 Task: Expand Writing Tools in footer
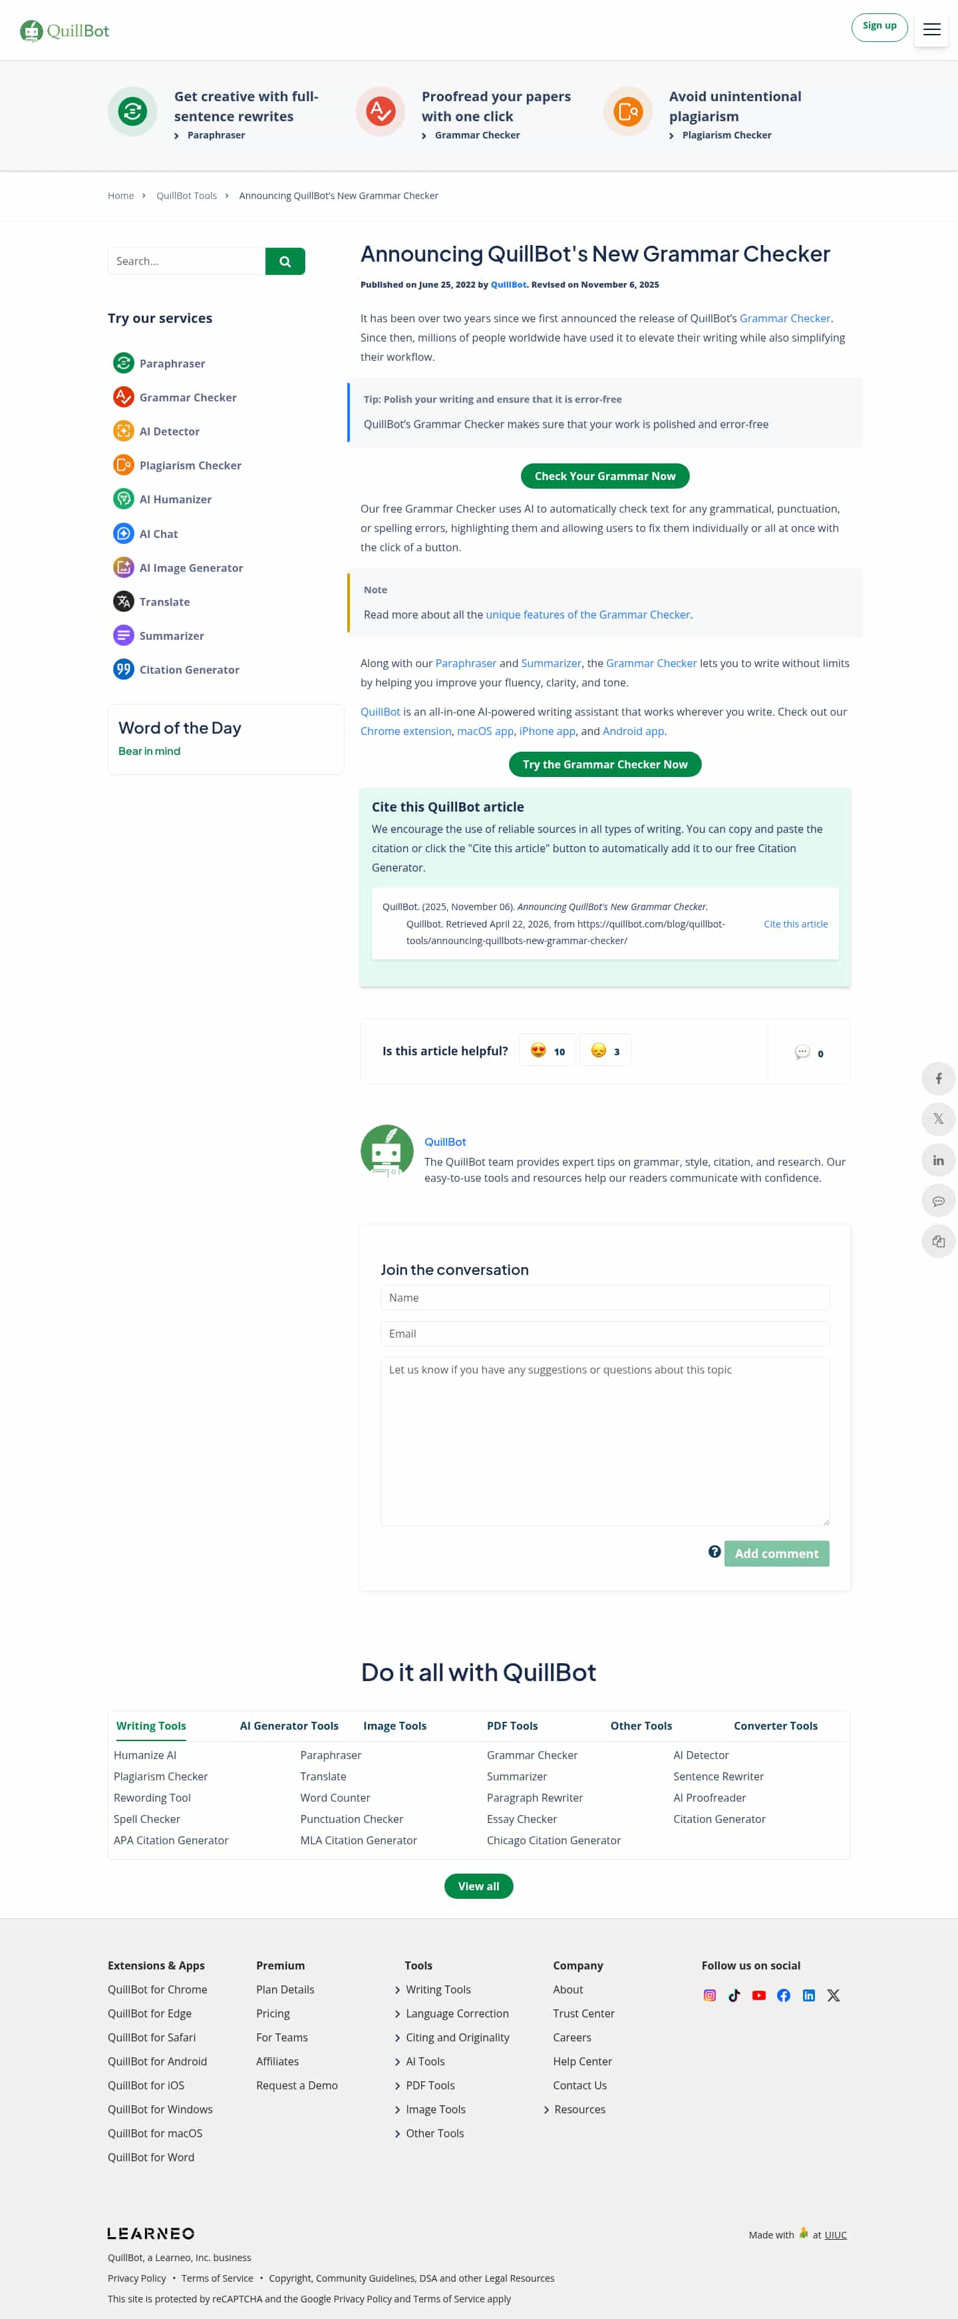437,1989
